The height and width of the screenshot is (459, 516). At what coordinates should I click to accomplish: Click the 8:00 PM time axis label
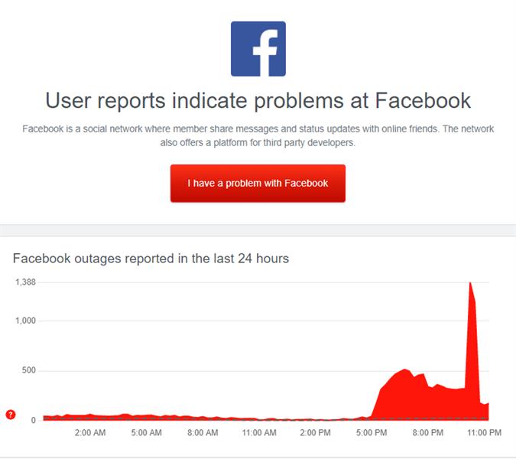point(427,433)
